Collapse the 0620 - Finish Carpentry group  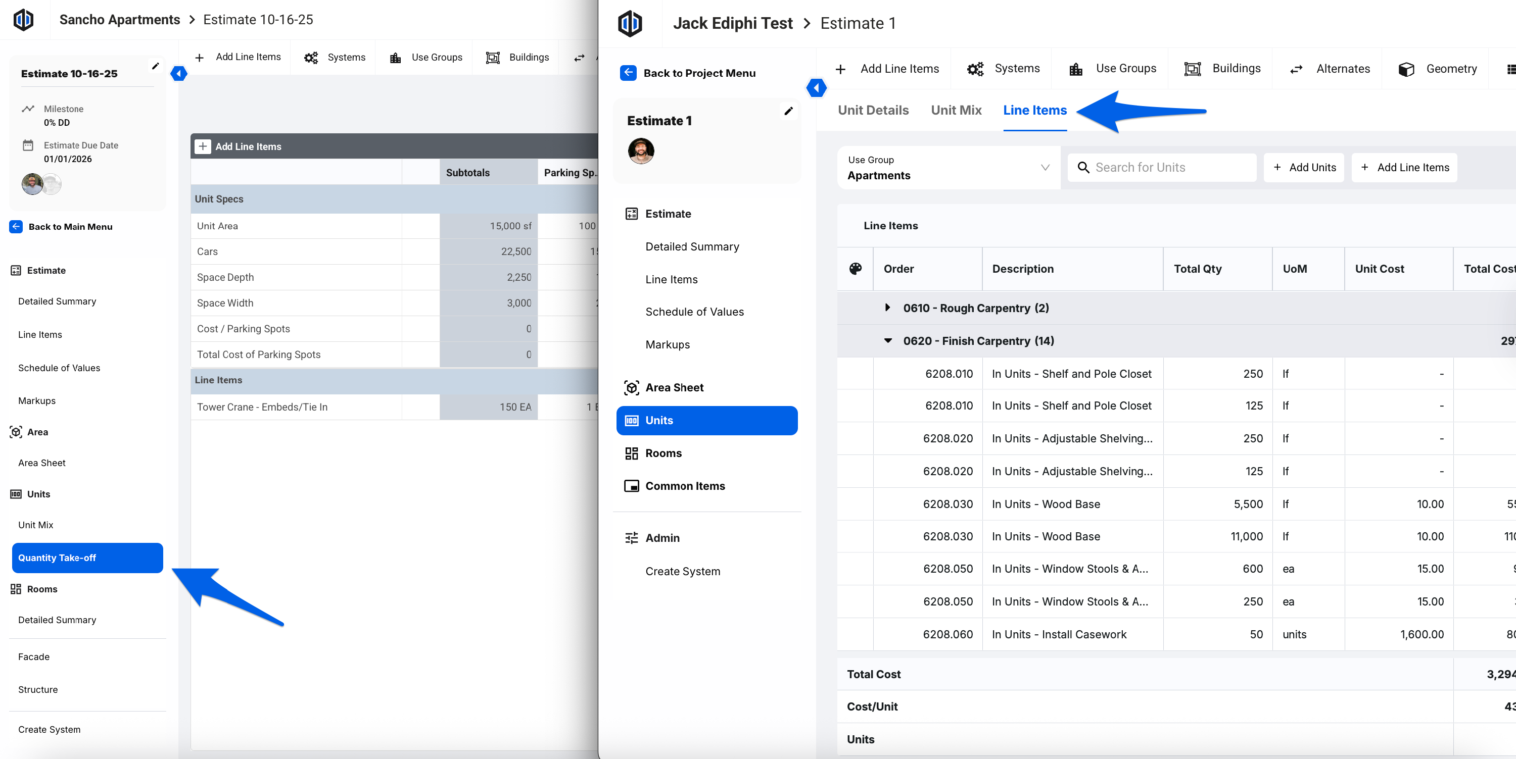pyautogui.click(x=887, y=340)
